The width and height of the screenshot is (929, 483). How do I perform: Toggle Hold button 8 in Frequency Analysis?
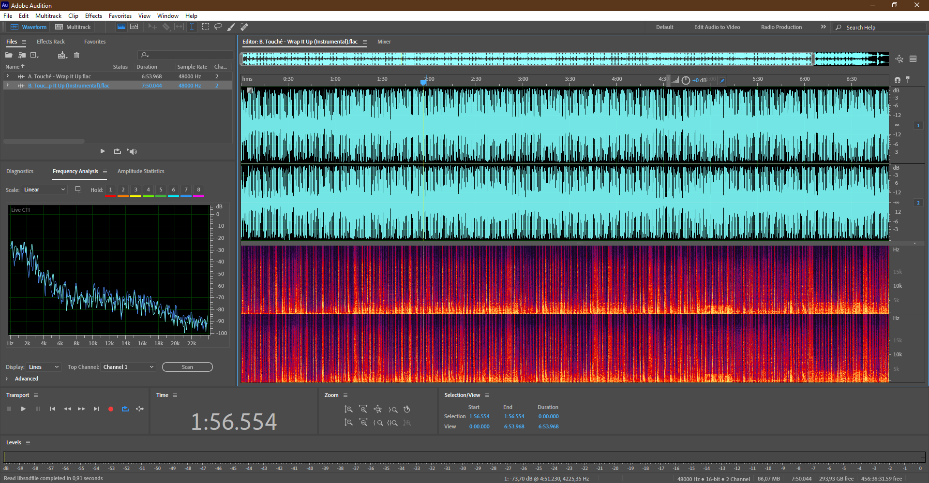click(x=198, y=190)
